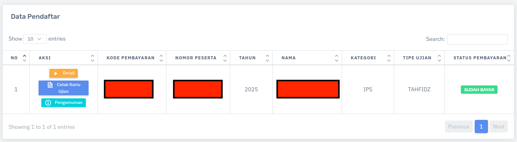Open the show entries count dropdown

click(x=35, y=39)
